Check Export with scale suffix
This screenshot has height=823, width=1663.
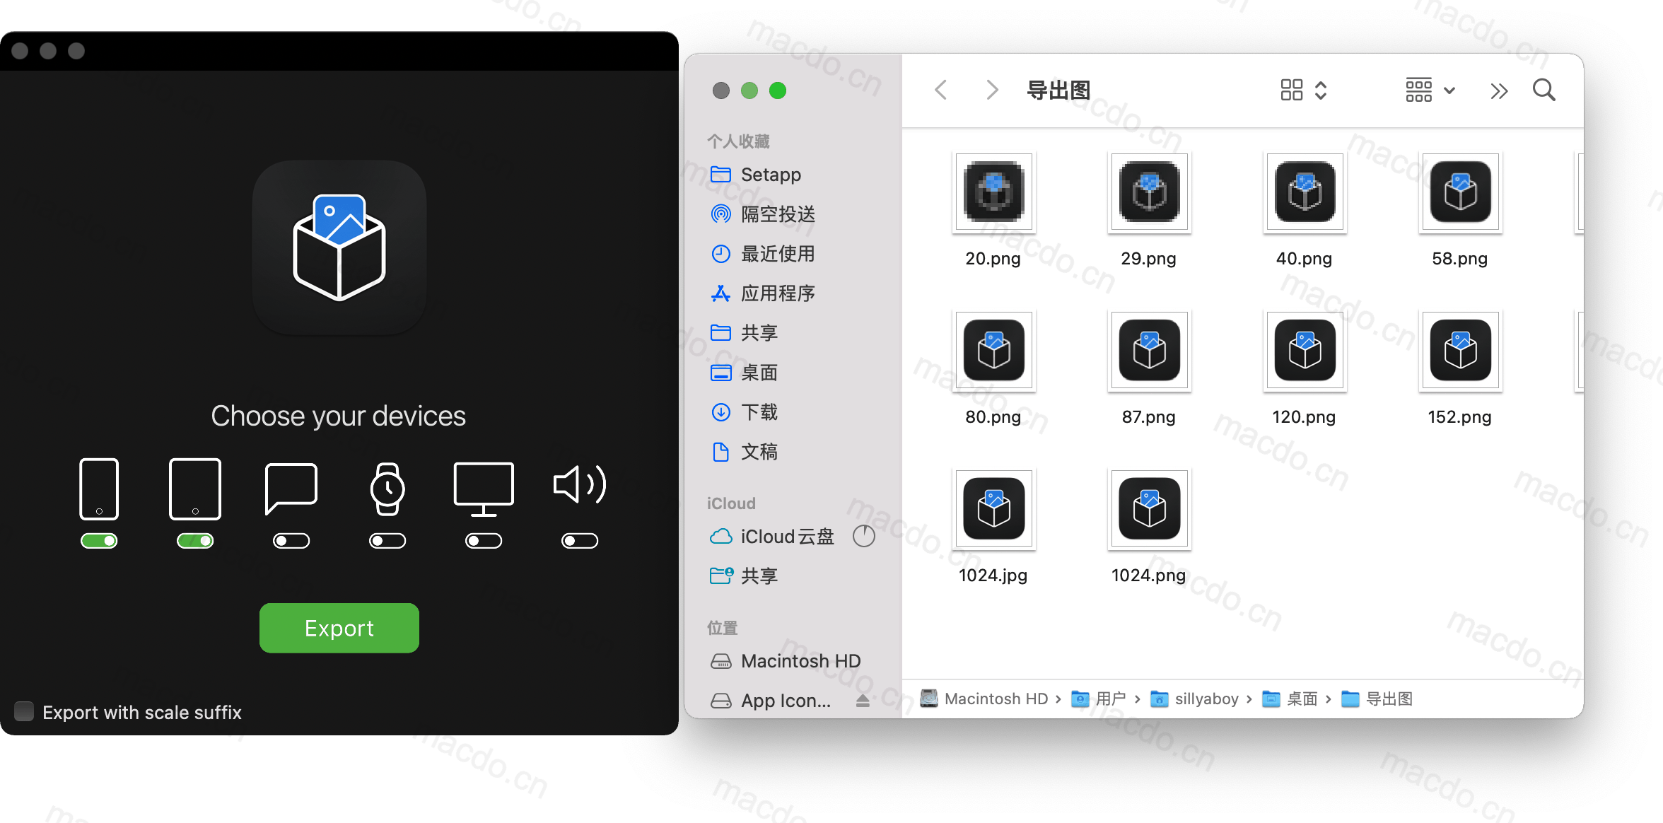click(24, 711)
